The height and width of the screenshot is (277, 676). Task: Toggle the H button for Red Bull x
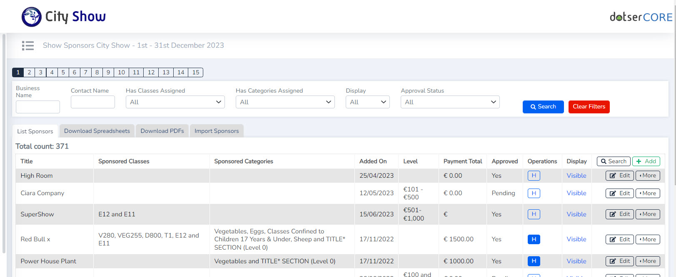click(x=534, y=239)
